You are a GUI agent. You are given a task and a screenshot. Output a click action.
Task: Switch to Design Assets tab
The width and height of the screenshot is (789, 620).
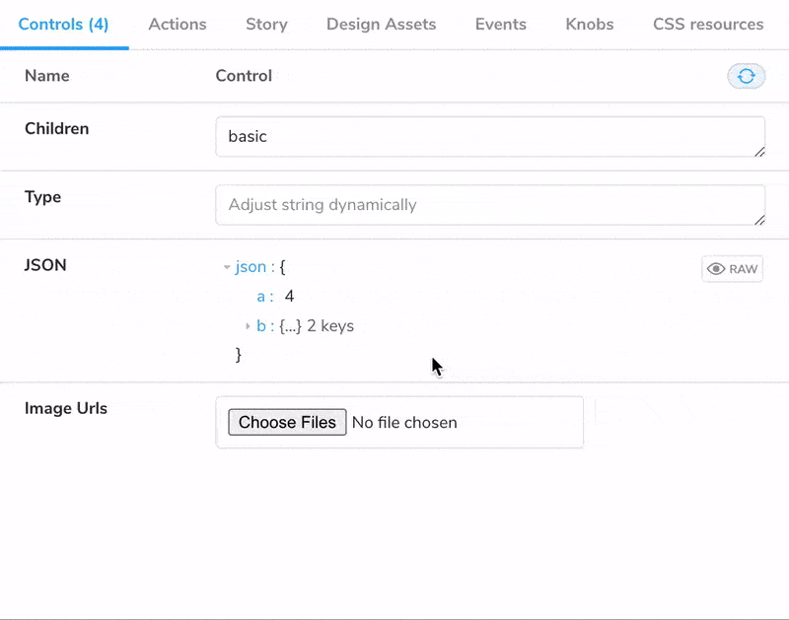(381, 24)
